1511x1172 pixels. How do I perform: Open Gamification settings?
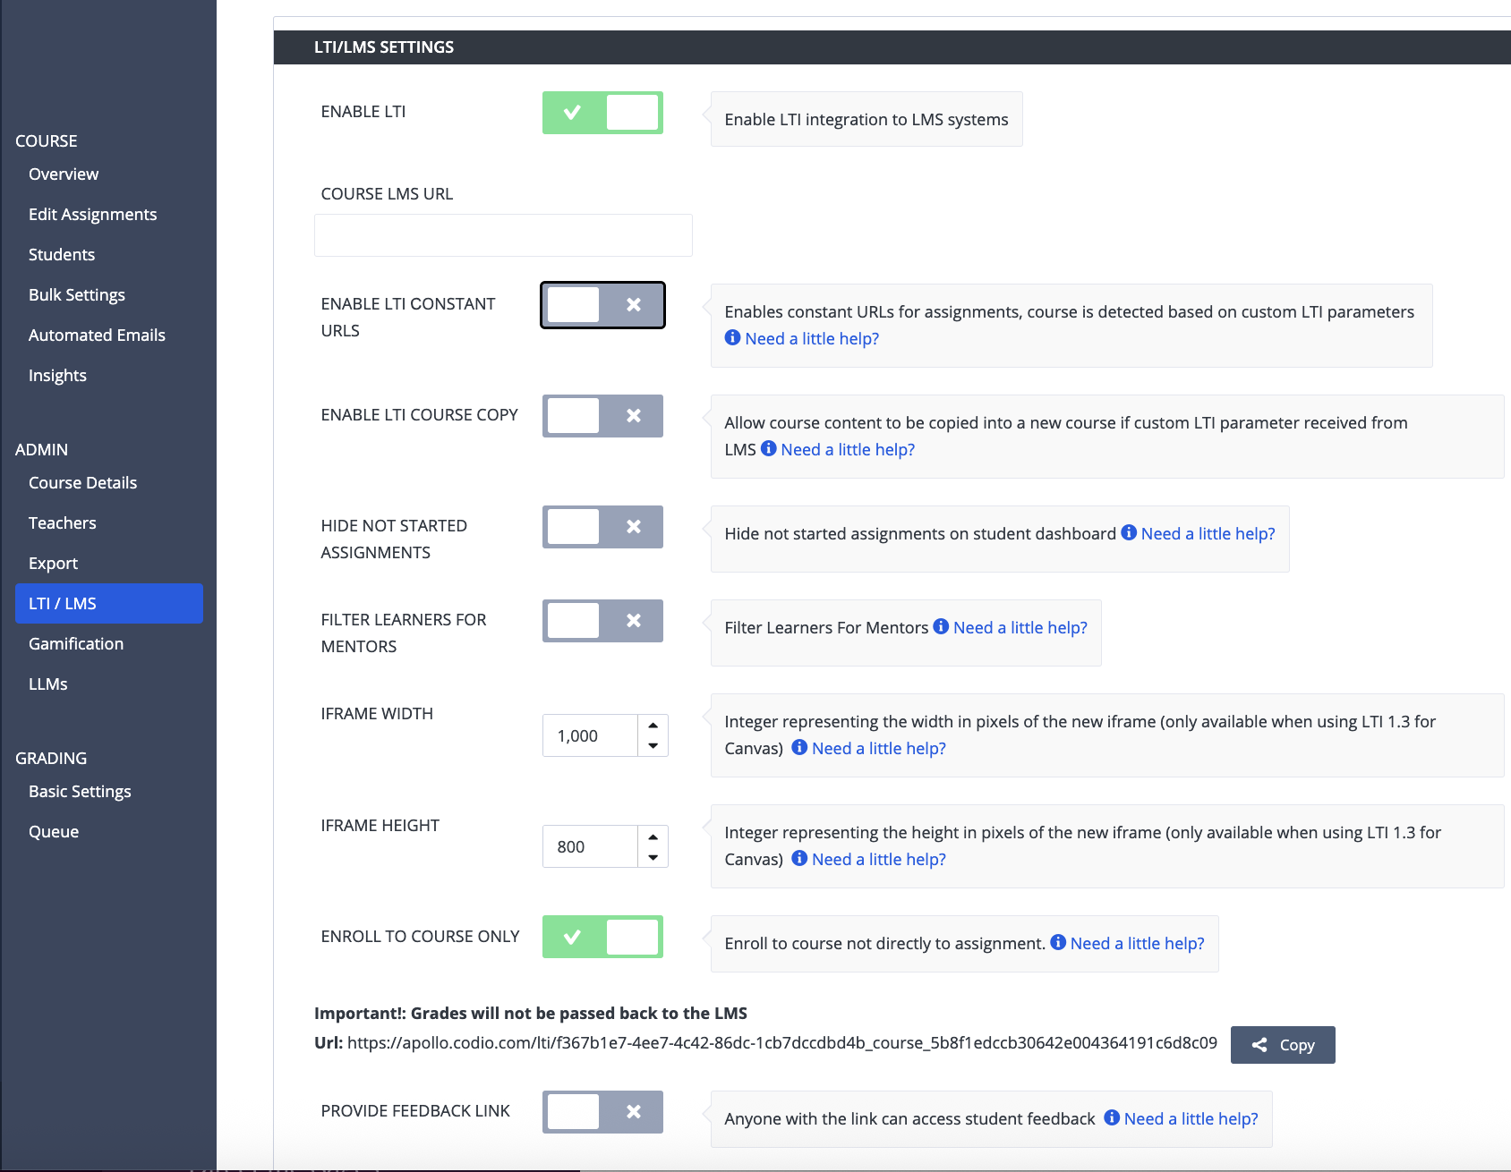[x=76, y=644]
